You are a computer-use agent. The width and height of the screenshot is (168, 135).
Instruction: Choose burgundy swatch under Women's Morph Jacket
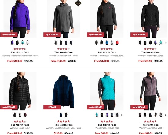coord(25,115)
